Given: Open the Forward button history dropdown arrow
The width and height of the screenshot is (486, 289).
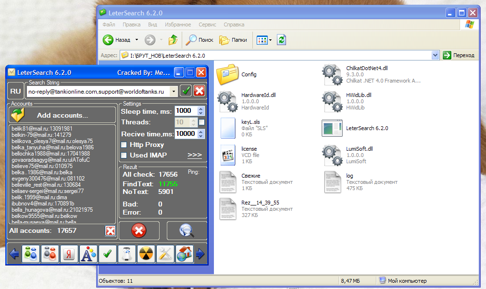Looking at the screenshot, I should (x=161, y=40).
